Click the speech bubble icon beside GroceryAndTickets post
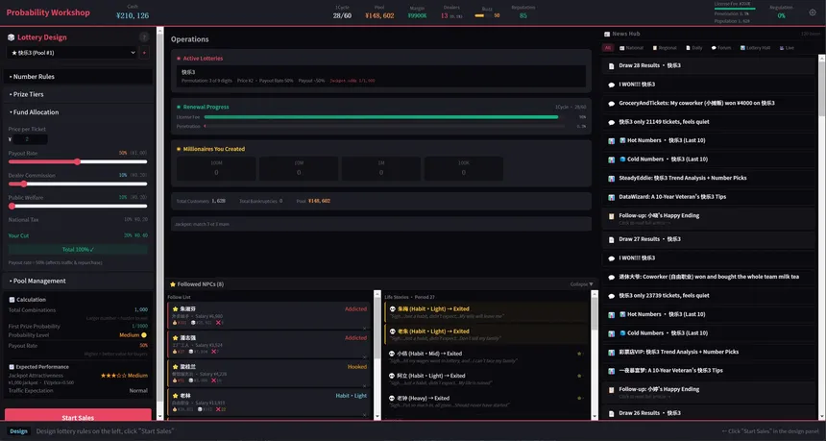The height and width of the screenshot is (441, 826). pos(611,103)
